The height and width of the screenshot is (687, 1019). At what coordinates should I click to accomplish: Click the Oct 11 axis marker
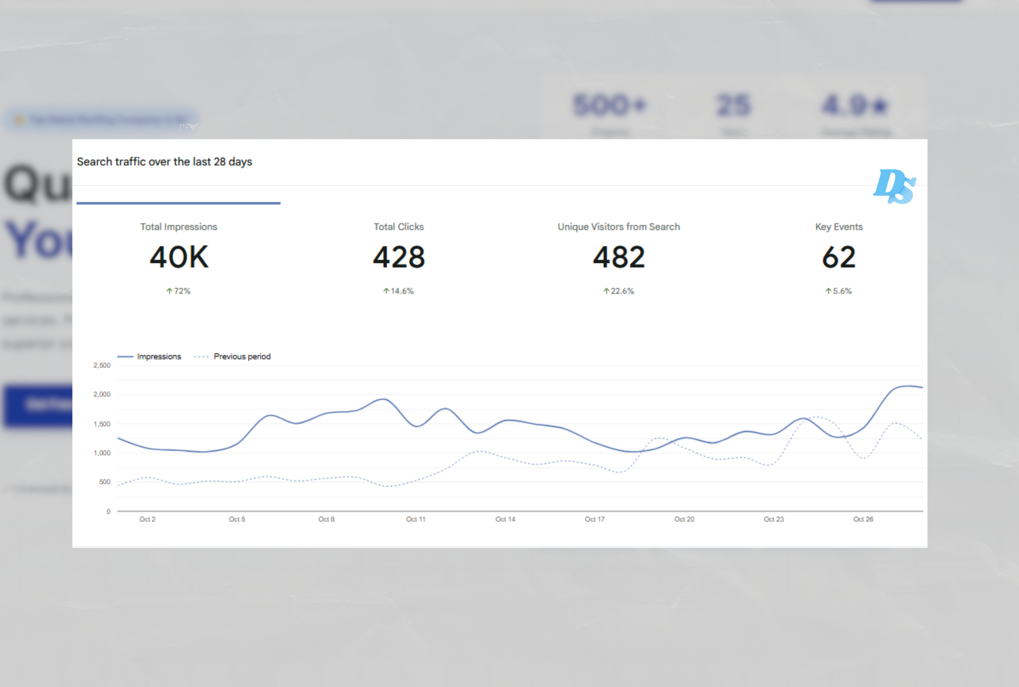[415, 519]
